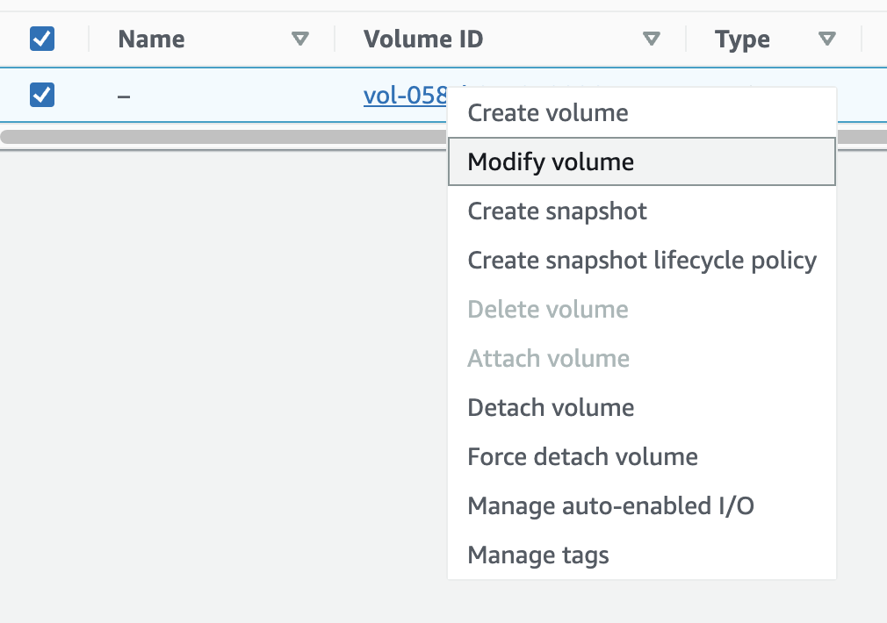887x623 pixels.
Task: Click the Type column header label
Action: (742, 39)
